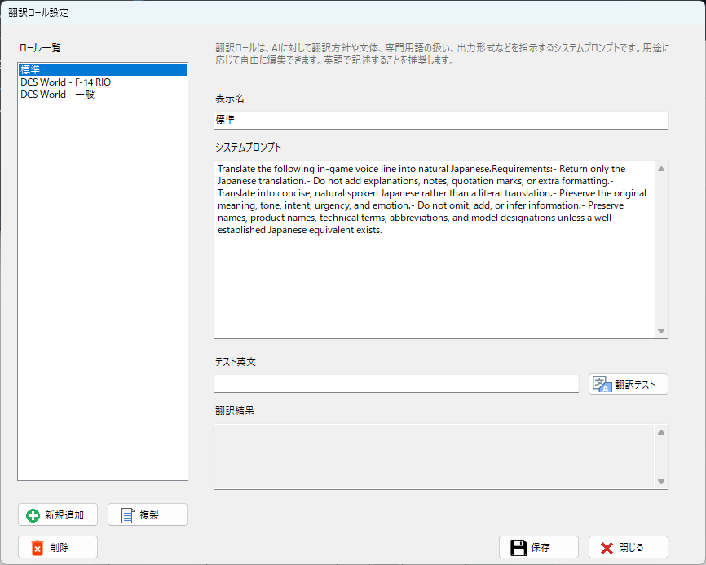Click the translate icon on 翻訳テスト button
The image size is (706, 565).
click(602, 384)
